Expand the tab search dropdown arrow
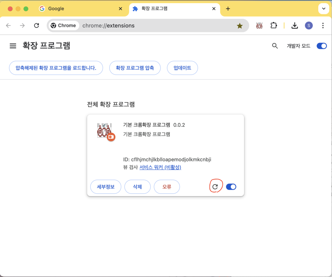Viewport: 332px width, 277px height. 323,9
